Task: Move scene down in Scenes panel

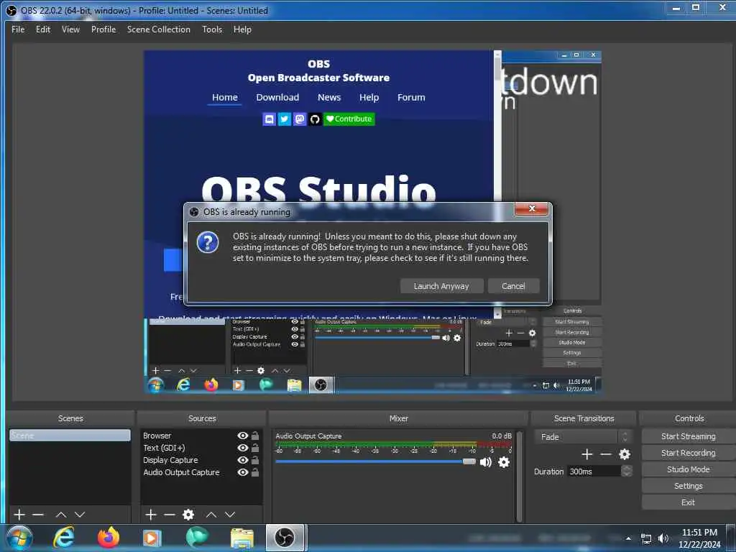Action: click(x=80, y=515)
